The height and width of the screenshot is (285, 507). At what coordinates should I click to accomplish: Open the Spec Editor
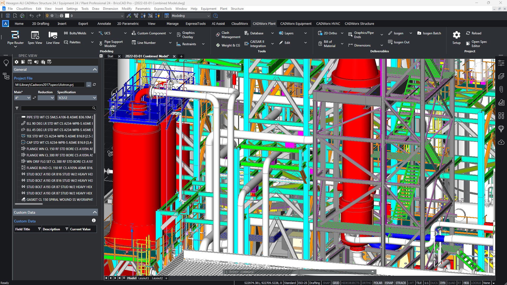coord(477,44)
